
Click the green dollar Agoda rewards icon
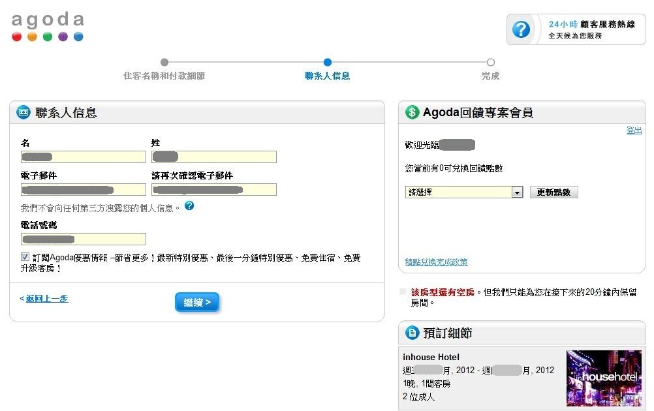(412, 112)
